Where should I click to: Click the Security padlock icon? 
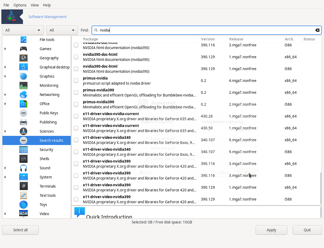point(23,150)
